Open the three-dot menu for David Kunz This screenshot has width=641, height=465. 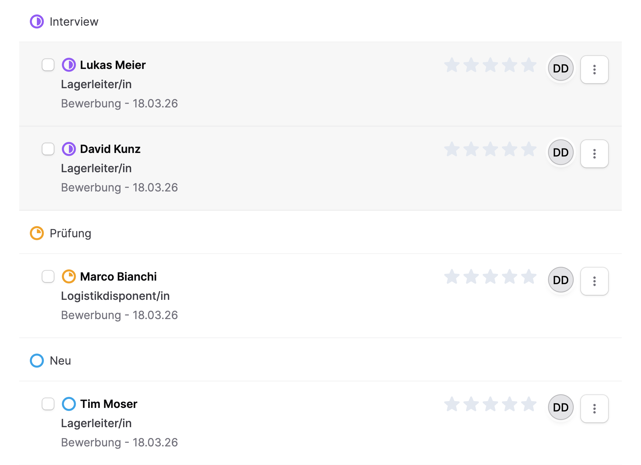tap(594, 154)
